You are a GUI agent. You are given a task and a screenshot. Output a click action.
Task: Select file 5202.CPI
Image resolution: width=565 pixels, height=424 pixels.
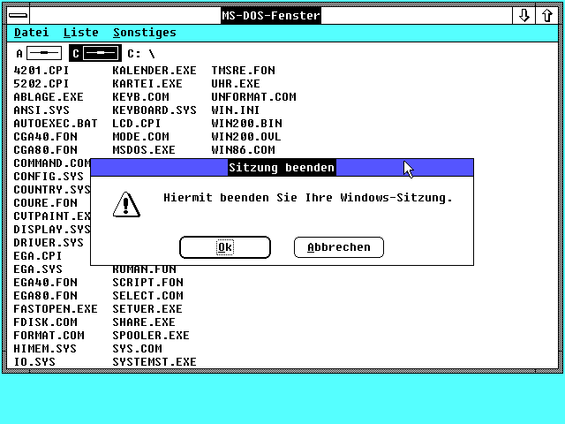tap(41, 84)
